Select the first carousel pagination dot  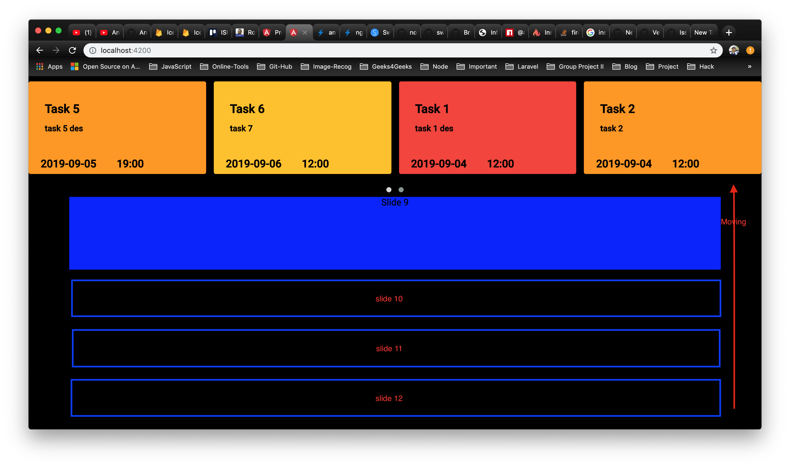389,190
